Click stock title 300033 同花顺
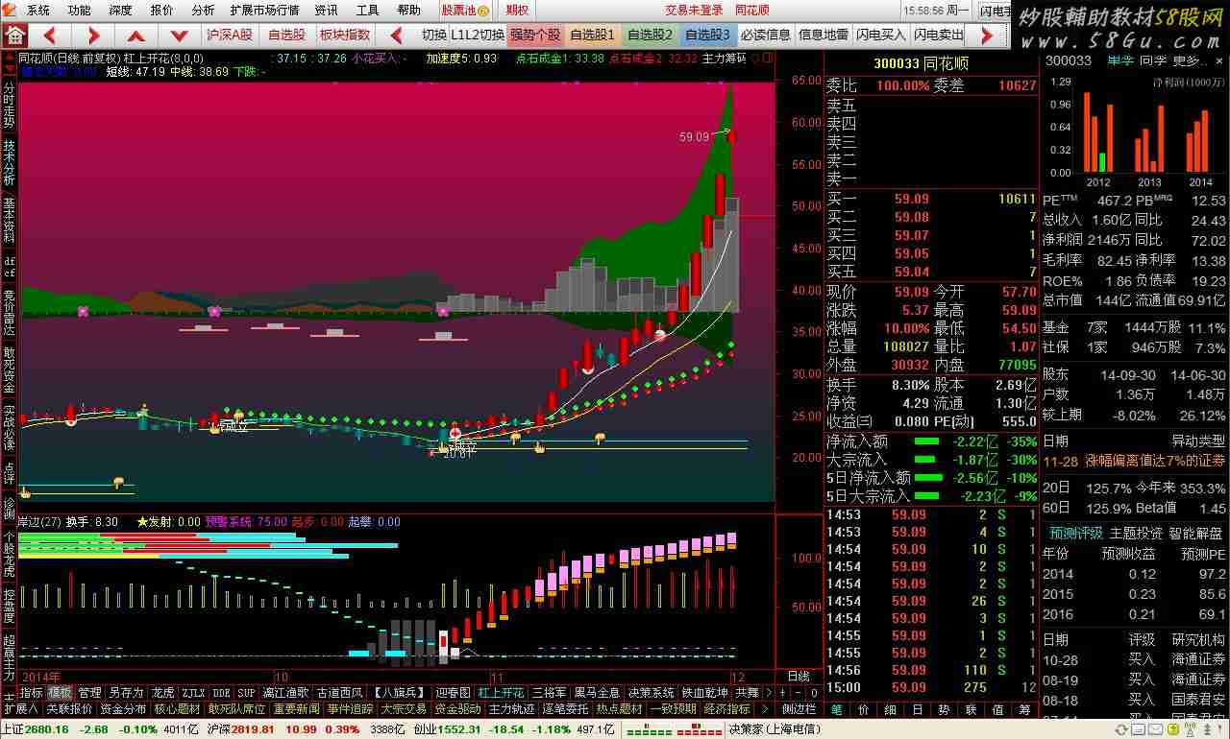Viewport: 1230px width, 739px height. (x=921, y=63)
